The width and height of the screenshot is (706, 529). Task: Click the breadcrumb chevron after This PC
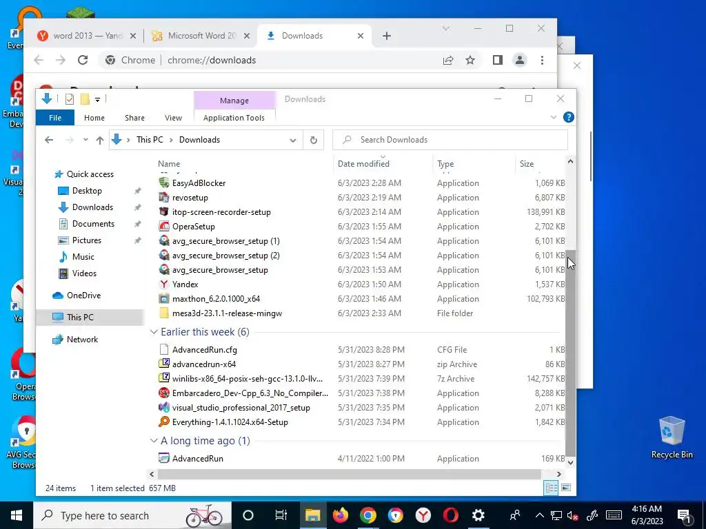tap(172, 140)
